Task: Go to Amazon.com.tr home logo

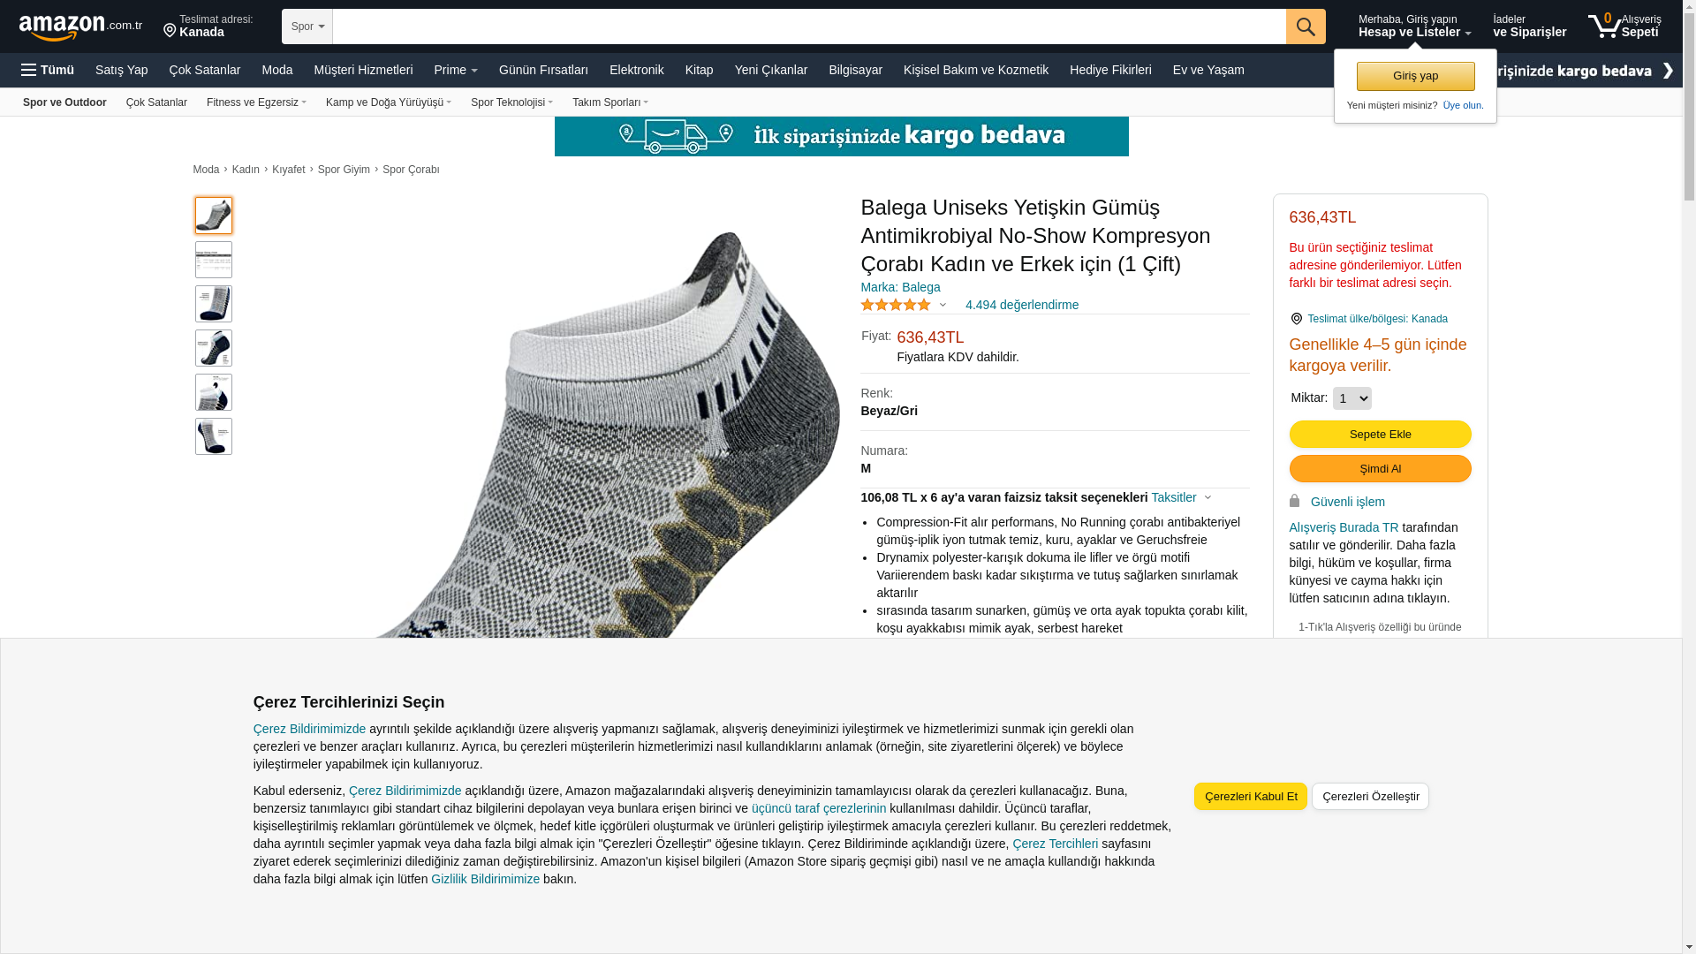Action: (x=79, y=27)
